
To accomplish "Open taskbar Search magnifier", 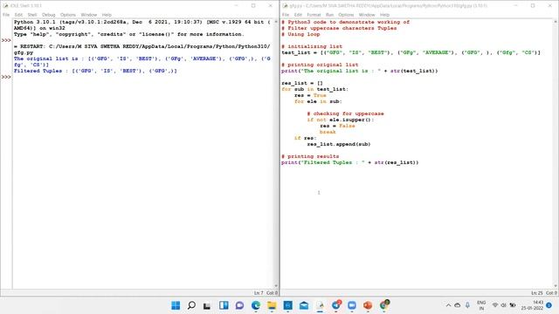I will point(191,305).
